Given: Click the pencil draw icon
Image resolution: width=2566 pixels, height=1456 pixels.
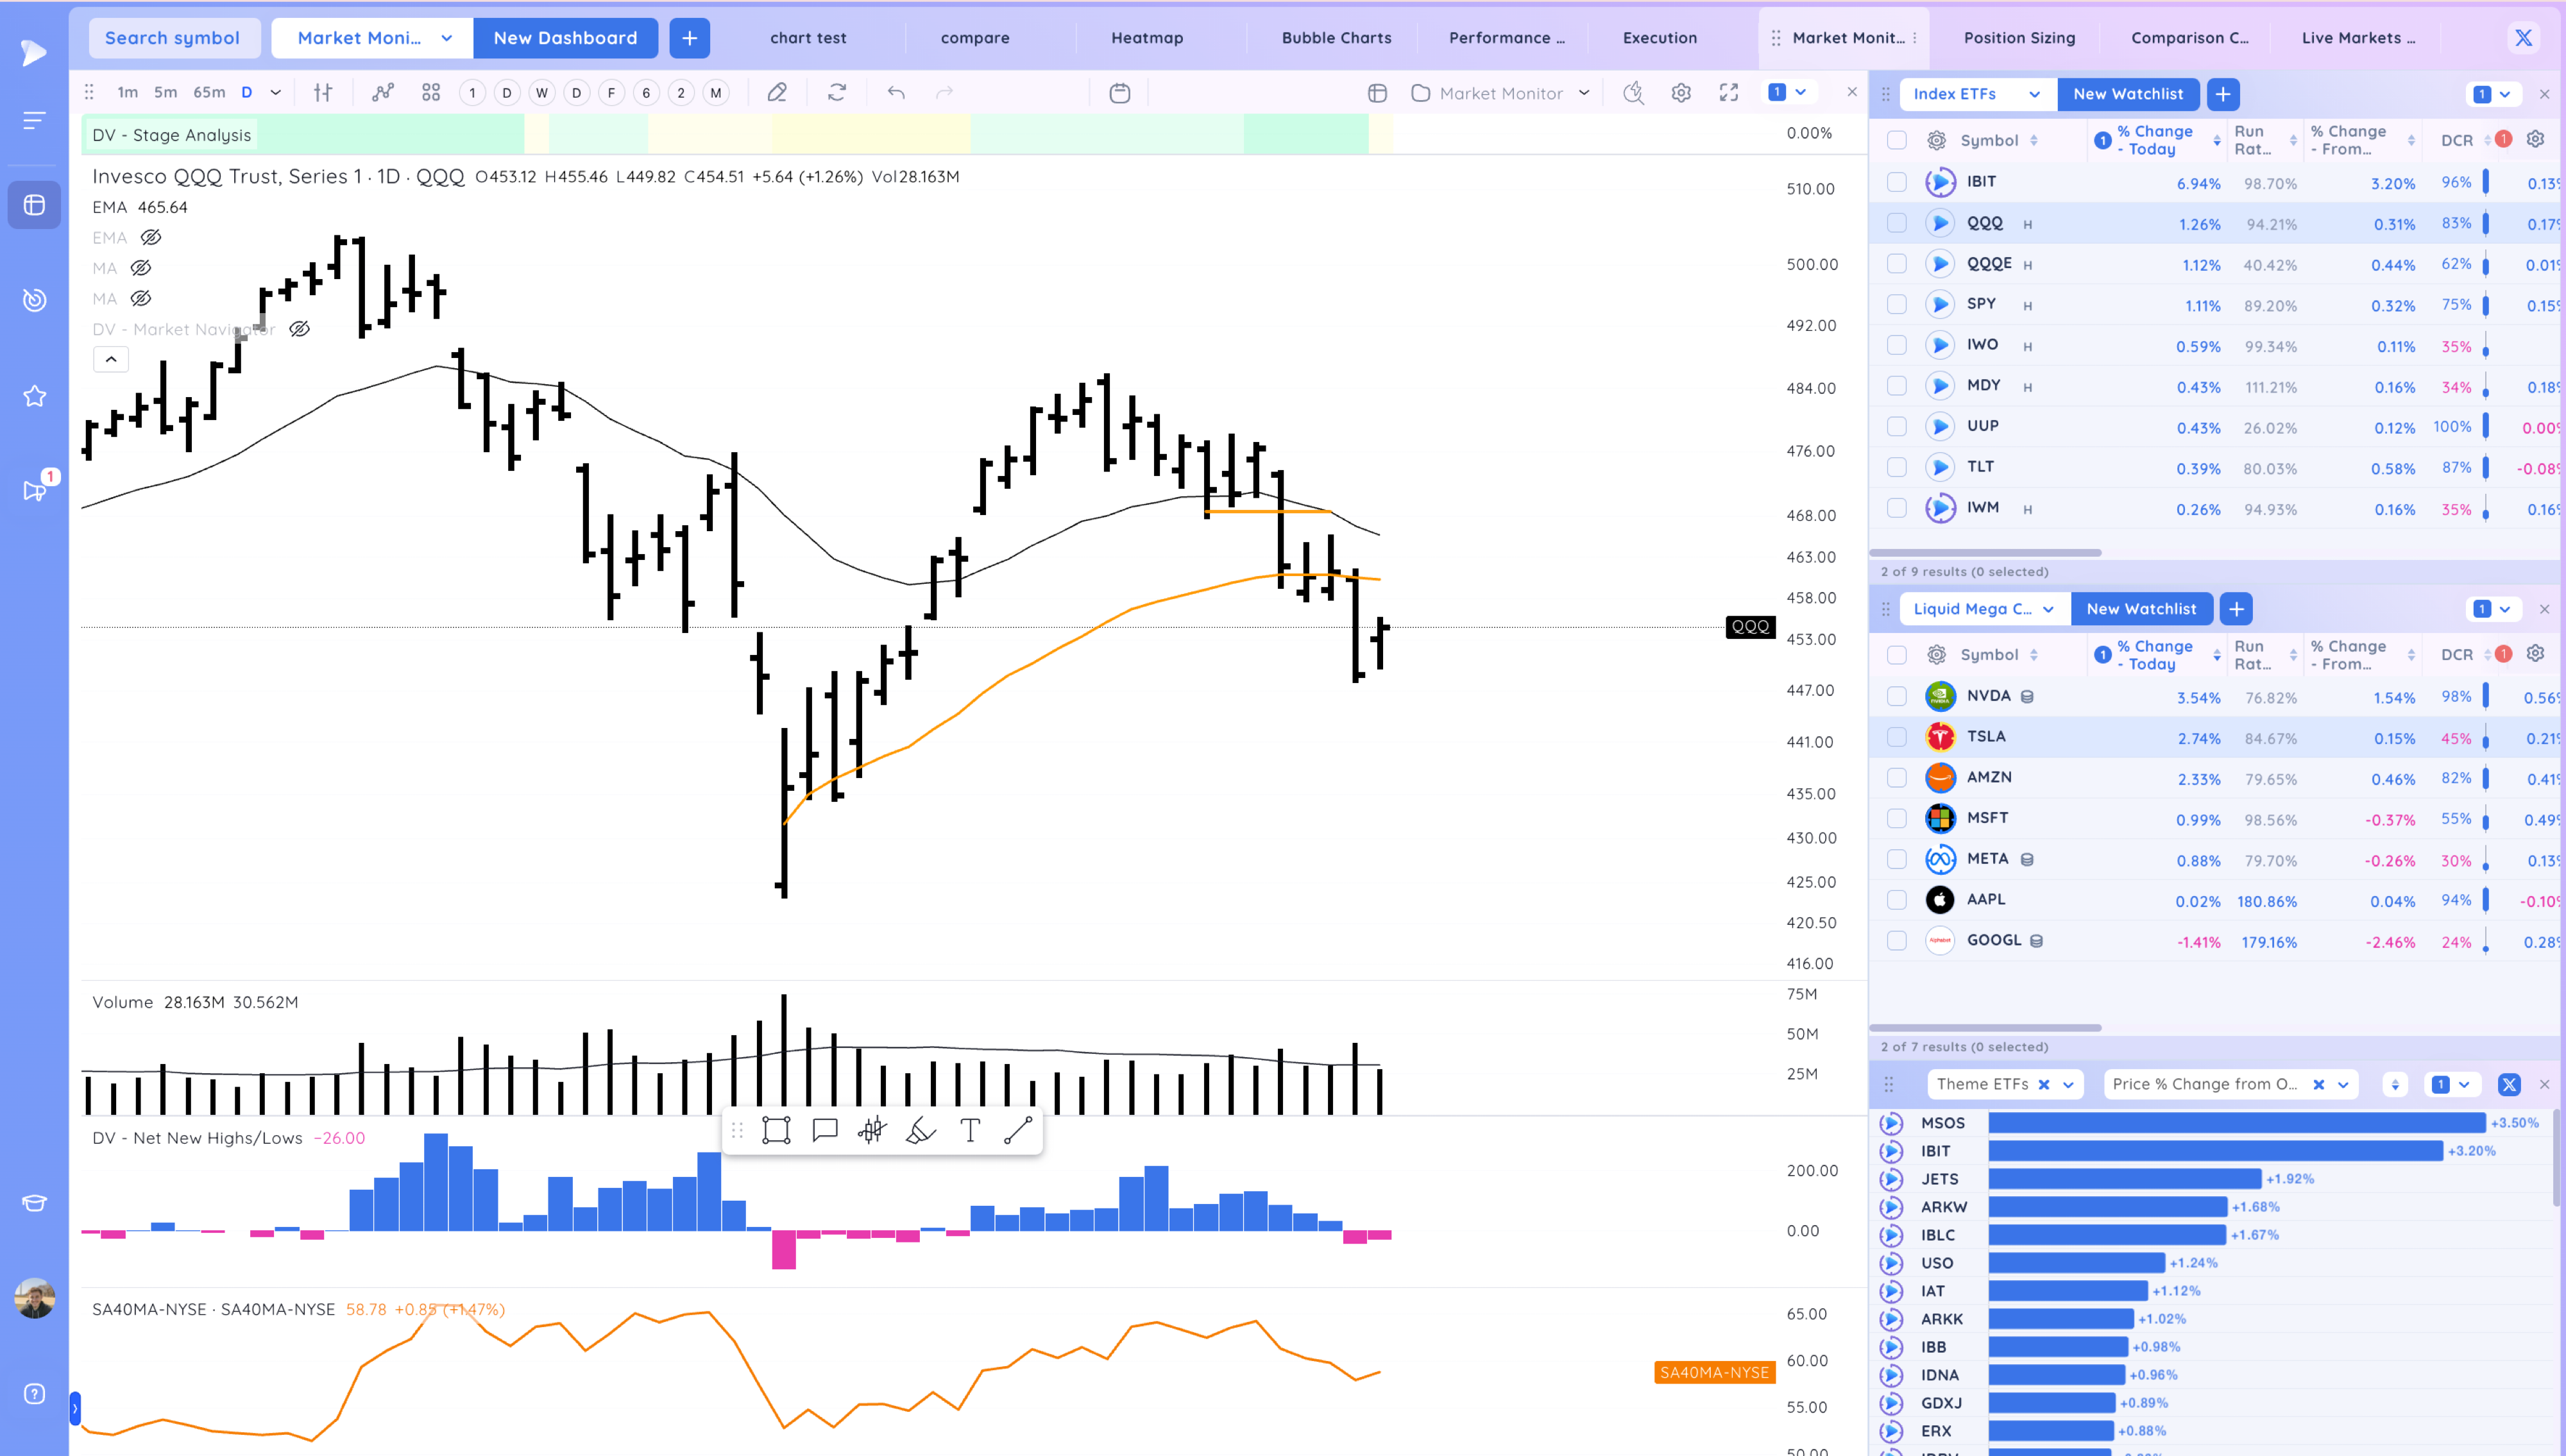Looking at the screenshot, I should [x=777, y=93].
